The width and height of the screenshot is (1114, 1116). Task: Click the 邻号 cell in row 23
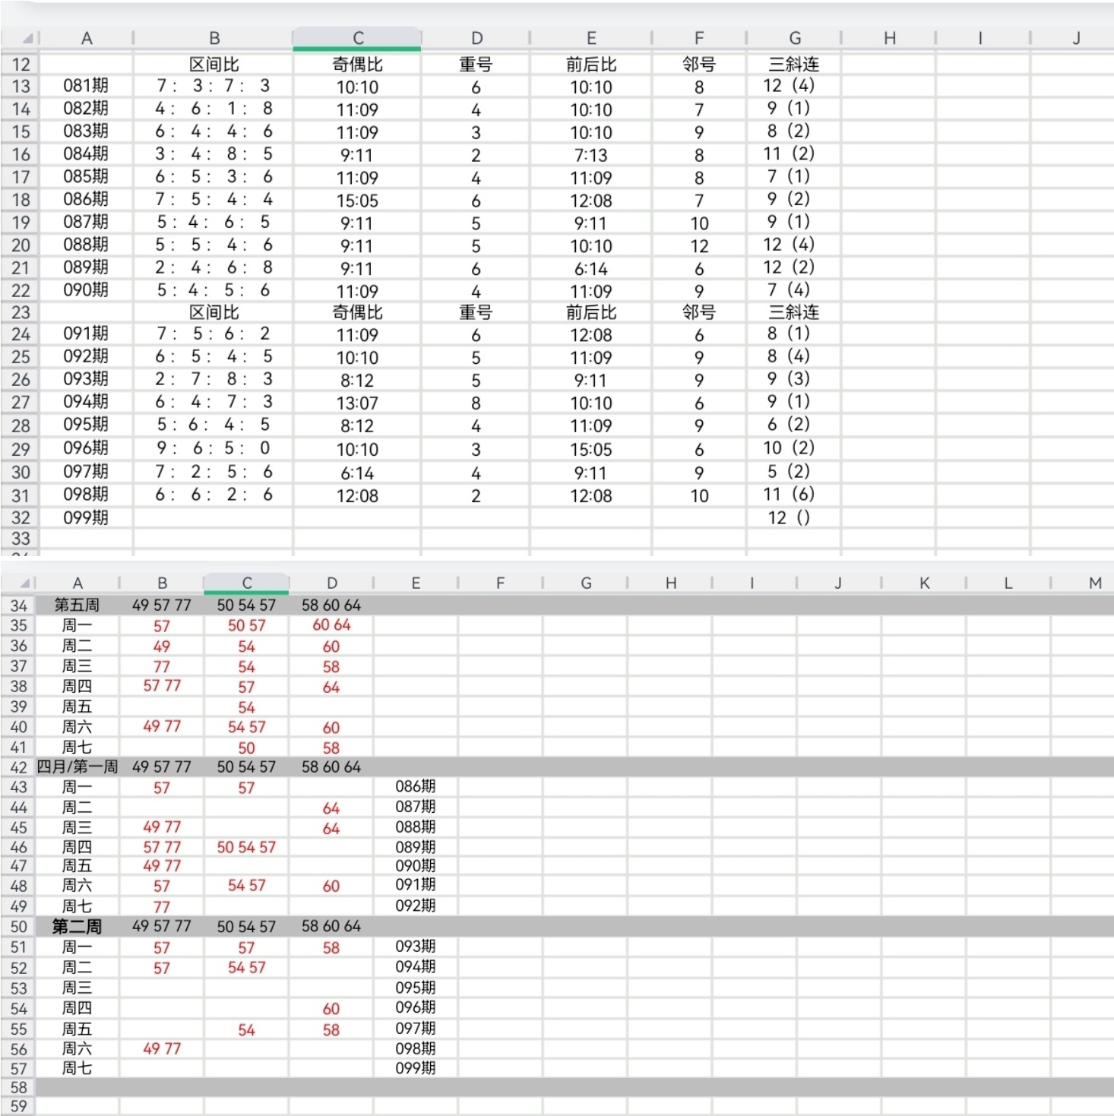click(x=699, y=312)
